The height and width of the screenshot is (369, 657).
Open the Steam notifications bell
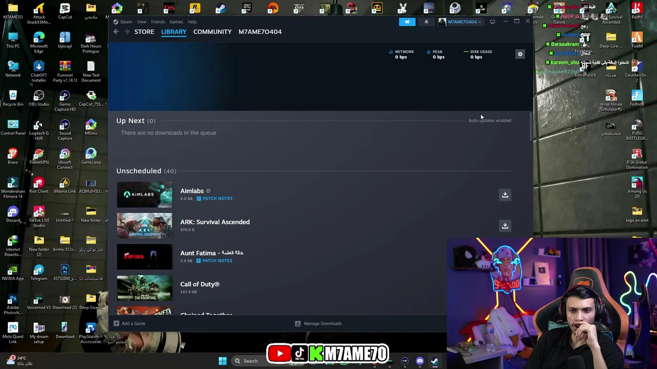pos(426,22)
